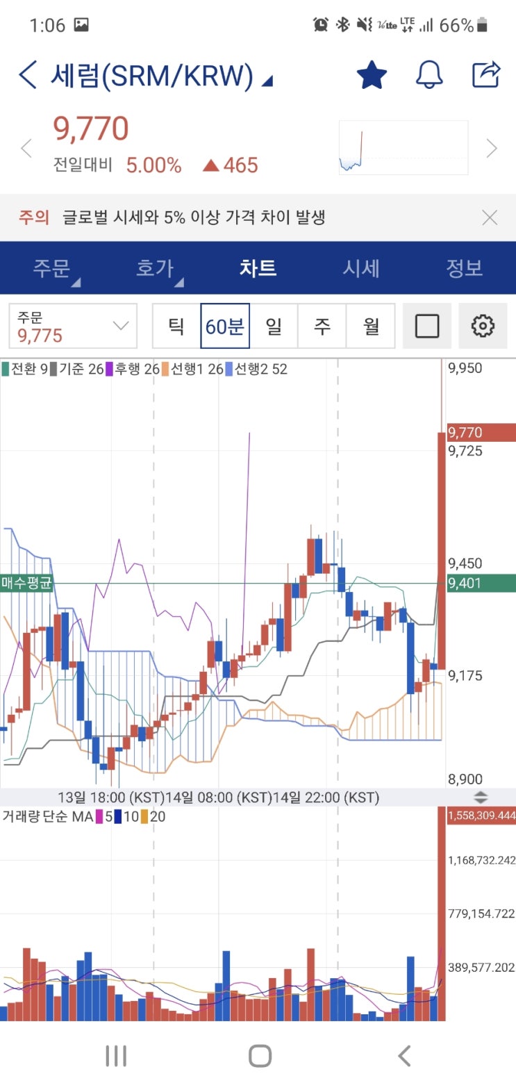This screenshot has height=1090, width=516.
Task: Click the 매수평균 average buy label
Action: [x=26, y=583]
